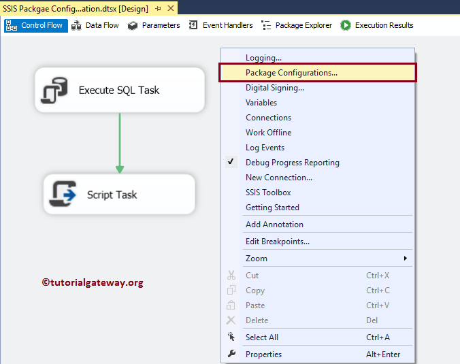Click the Event Handlers script icon
The image size is (460, 364).
point(193,25)
